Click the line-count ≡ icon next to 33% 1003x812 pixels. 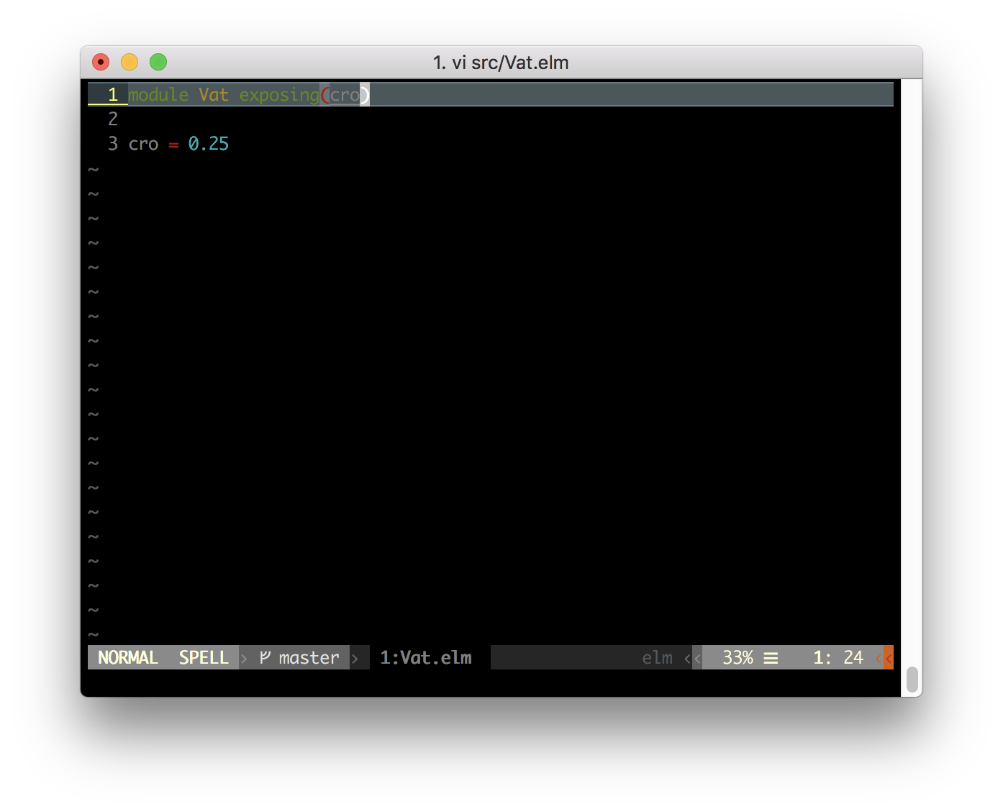click(771, 657)
